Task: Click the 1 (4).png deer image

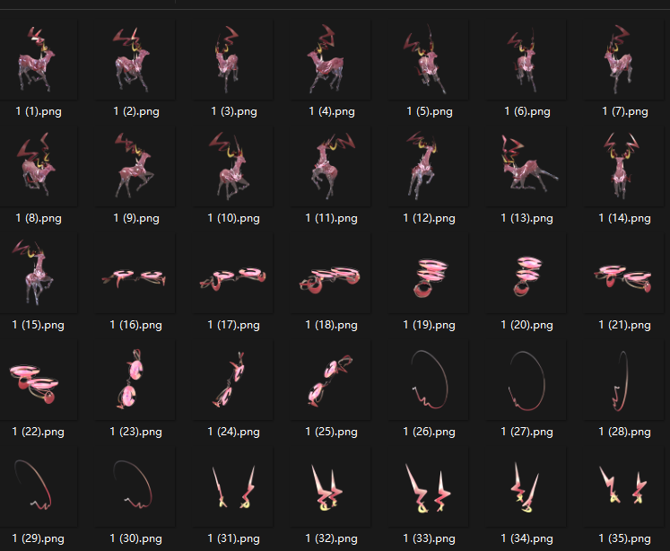Action: 331,61
